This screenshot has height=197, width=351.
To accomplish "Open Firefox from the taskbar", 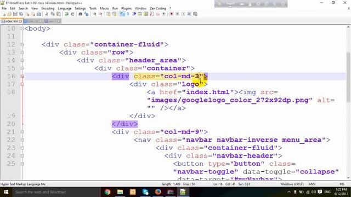I will coord(158,192).
